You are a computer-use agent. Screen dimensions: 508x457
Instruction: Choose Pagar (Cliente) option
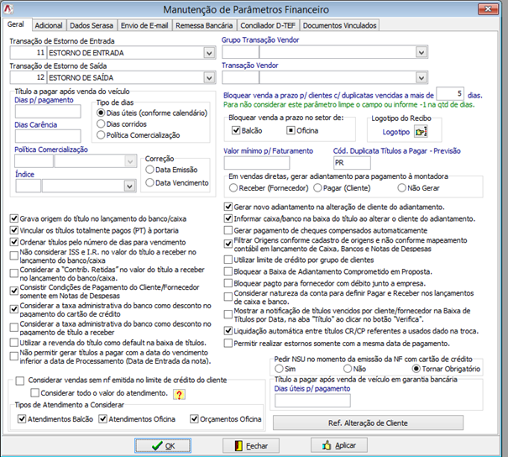317,188
